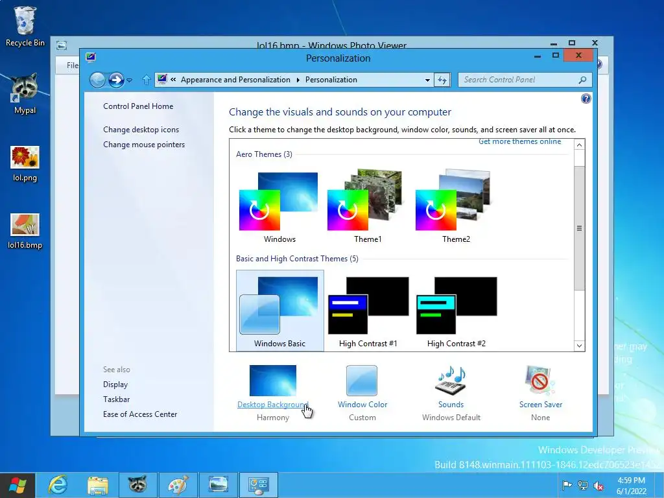Click the Personalization window title bar icon

[x=90, y=57]
